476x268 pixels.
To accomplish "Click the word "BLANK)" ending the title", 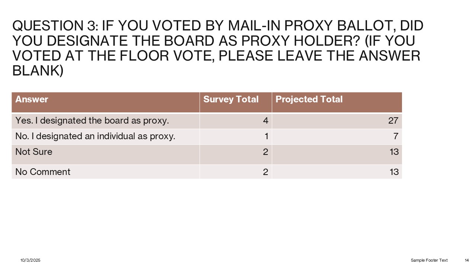I will (x=38, y=70).
